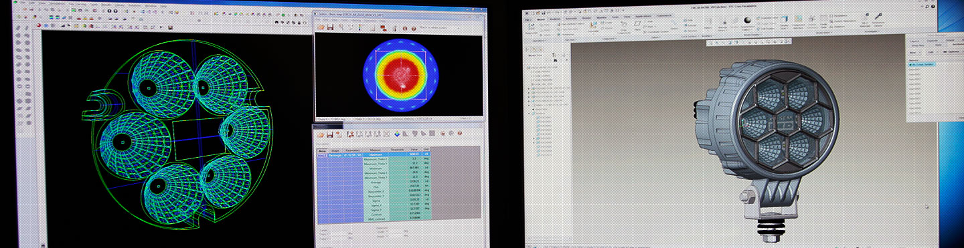
Task: Click the save disk icon in heatmap window
Action: 331,27
